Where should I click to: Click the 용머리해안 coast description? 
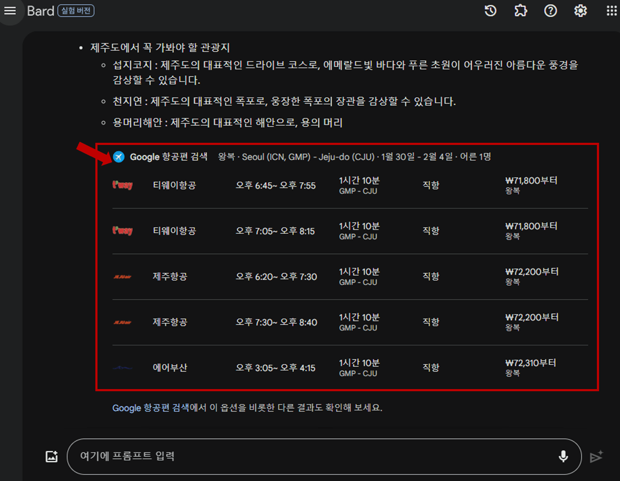pos(227,123)
